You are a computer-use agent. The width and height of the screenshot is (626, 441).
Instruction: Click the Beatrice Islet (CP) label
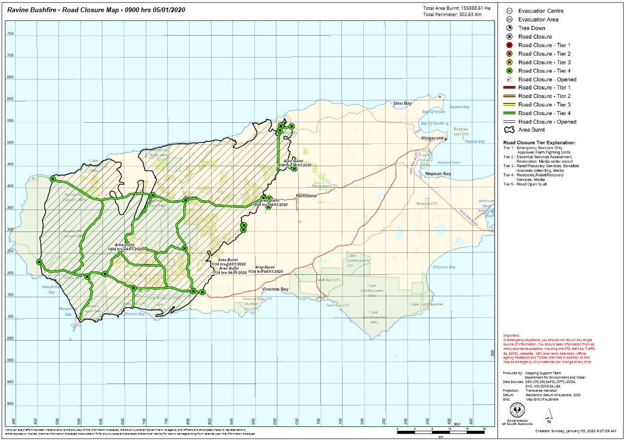[x=461, y=132]
